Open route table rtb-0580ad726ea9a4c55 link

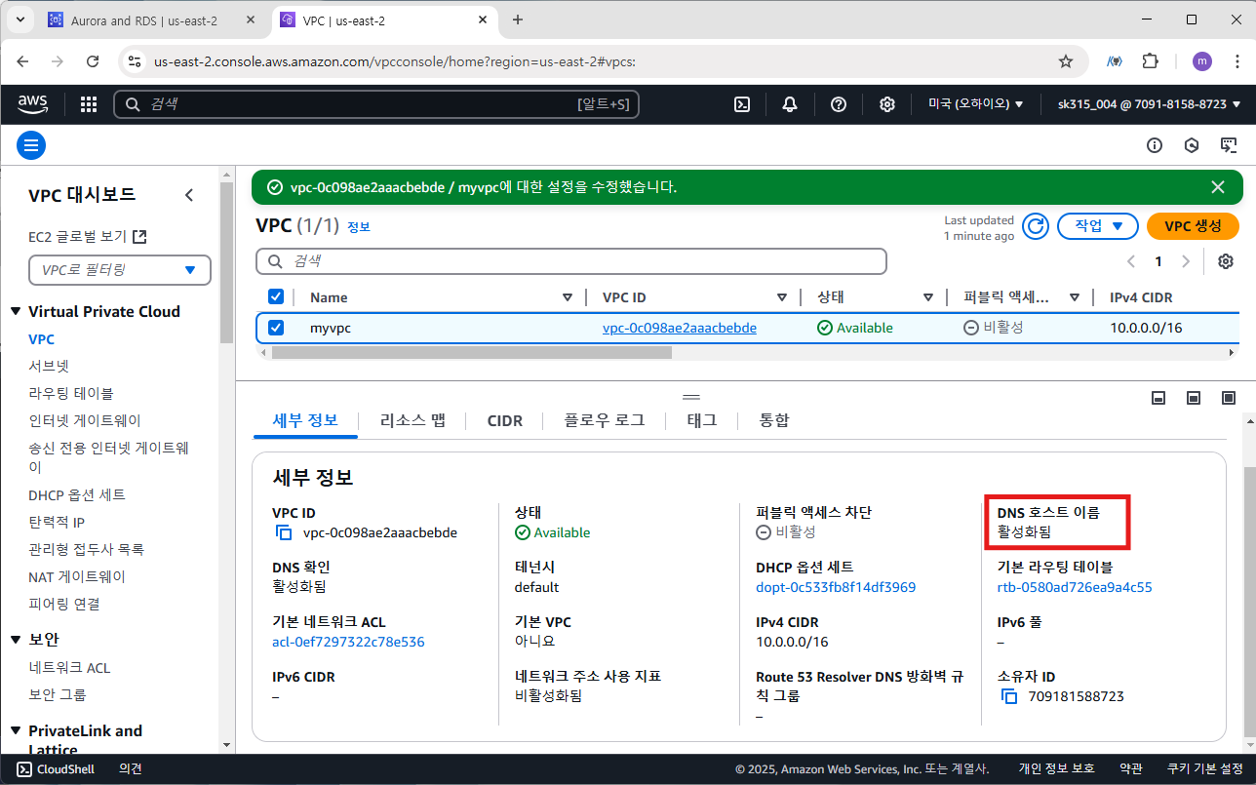click(x=1075, y=587)
